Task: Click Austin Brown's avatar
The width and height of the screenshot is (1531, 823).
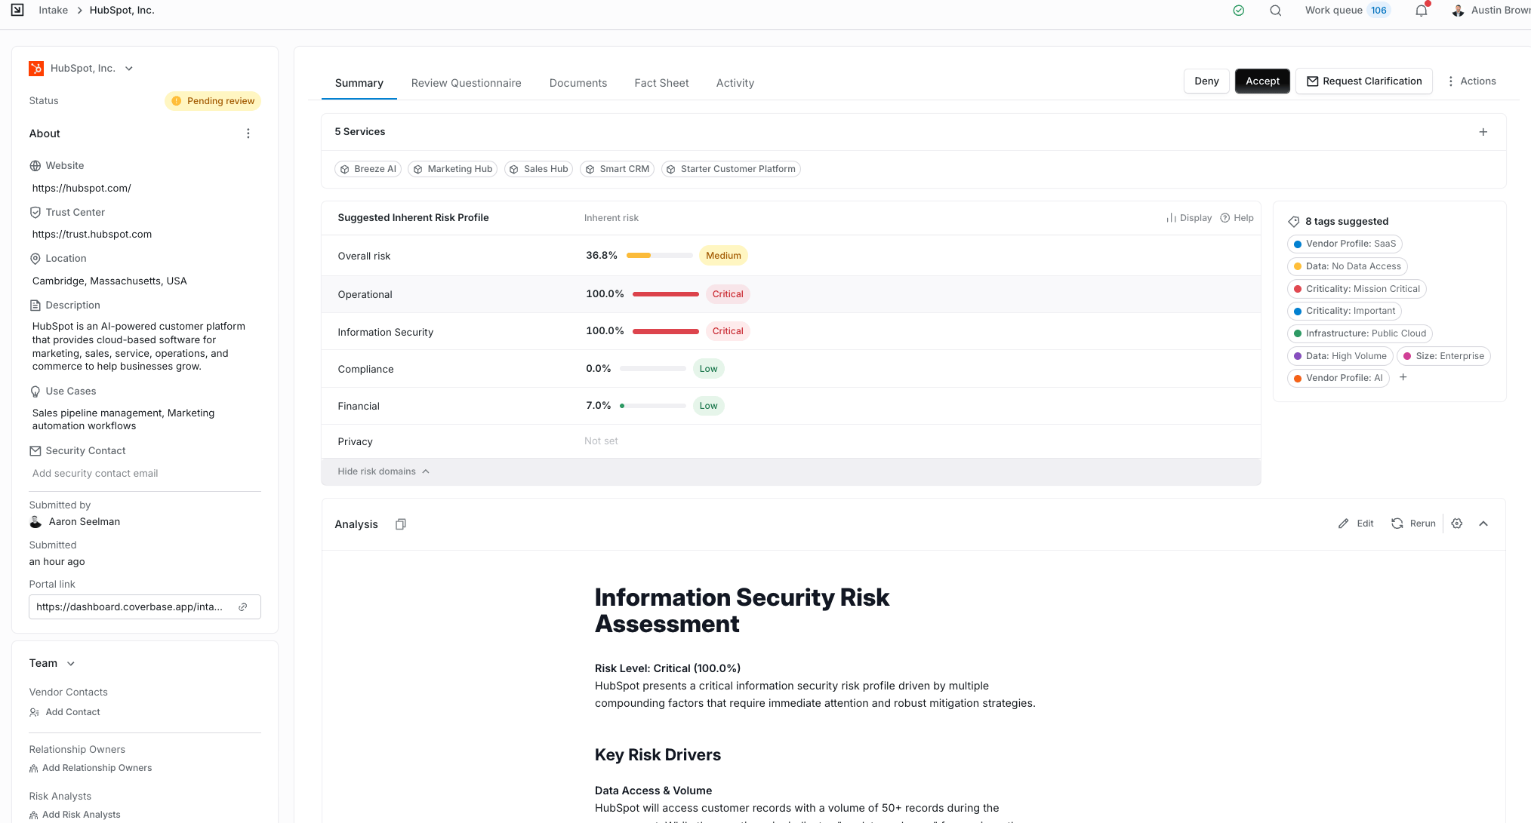Action: (1458, 11)
